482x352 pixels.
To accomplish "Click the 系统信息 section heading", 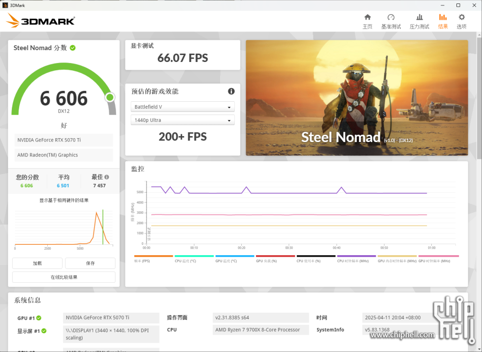I will [28, 300].
